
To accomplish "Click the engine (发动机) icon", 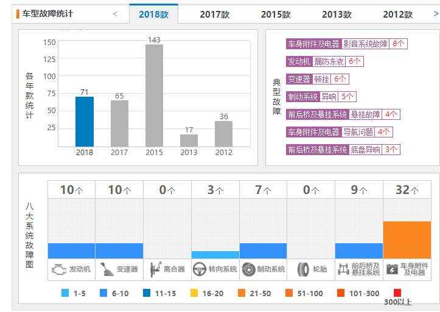I will click(59, 269).
